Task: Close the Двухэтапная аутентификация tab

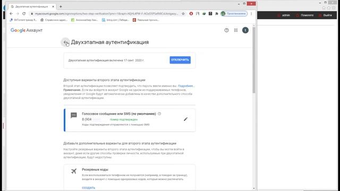Action: pos(53,7)
